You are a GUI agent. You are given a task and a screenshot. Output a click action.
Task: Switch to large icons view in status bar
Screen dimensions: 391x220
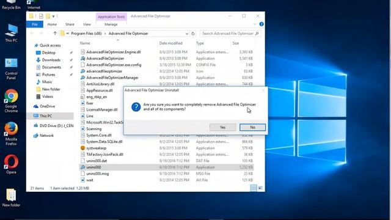[x=260, y=188]
